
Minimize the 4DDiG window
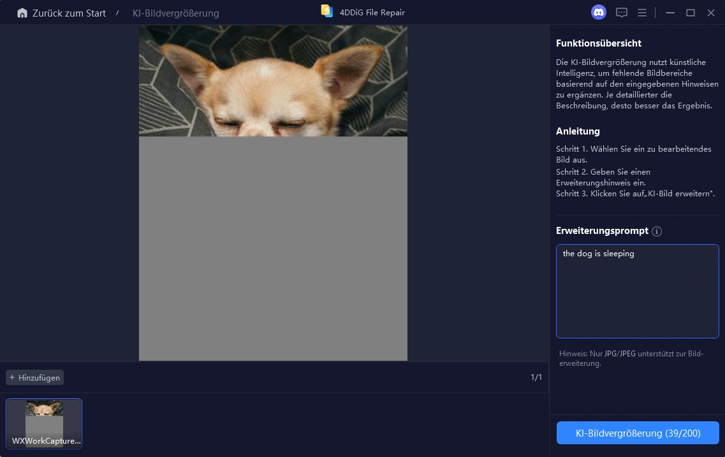tap(670, 13)
